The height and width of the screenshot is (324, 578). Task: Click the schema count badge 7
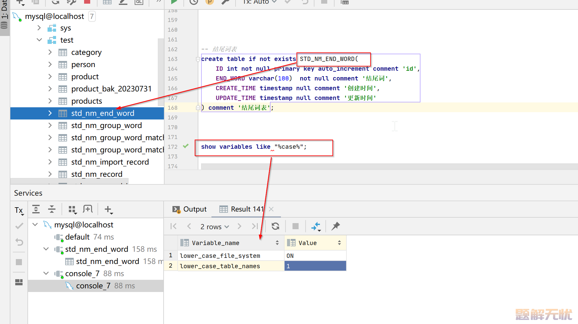click(x=92, y=16)
